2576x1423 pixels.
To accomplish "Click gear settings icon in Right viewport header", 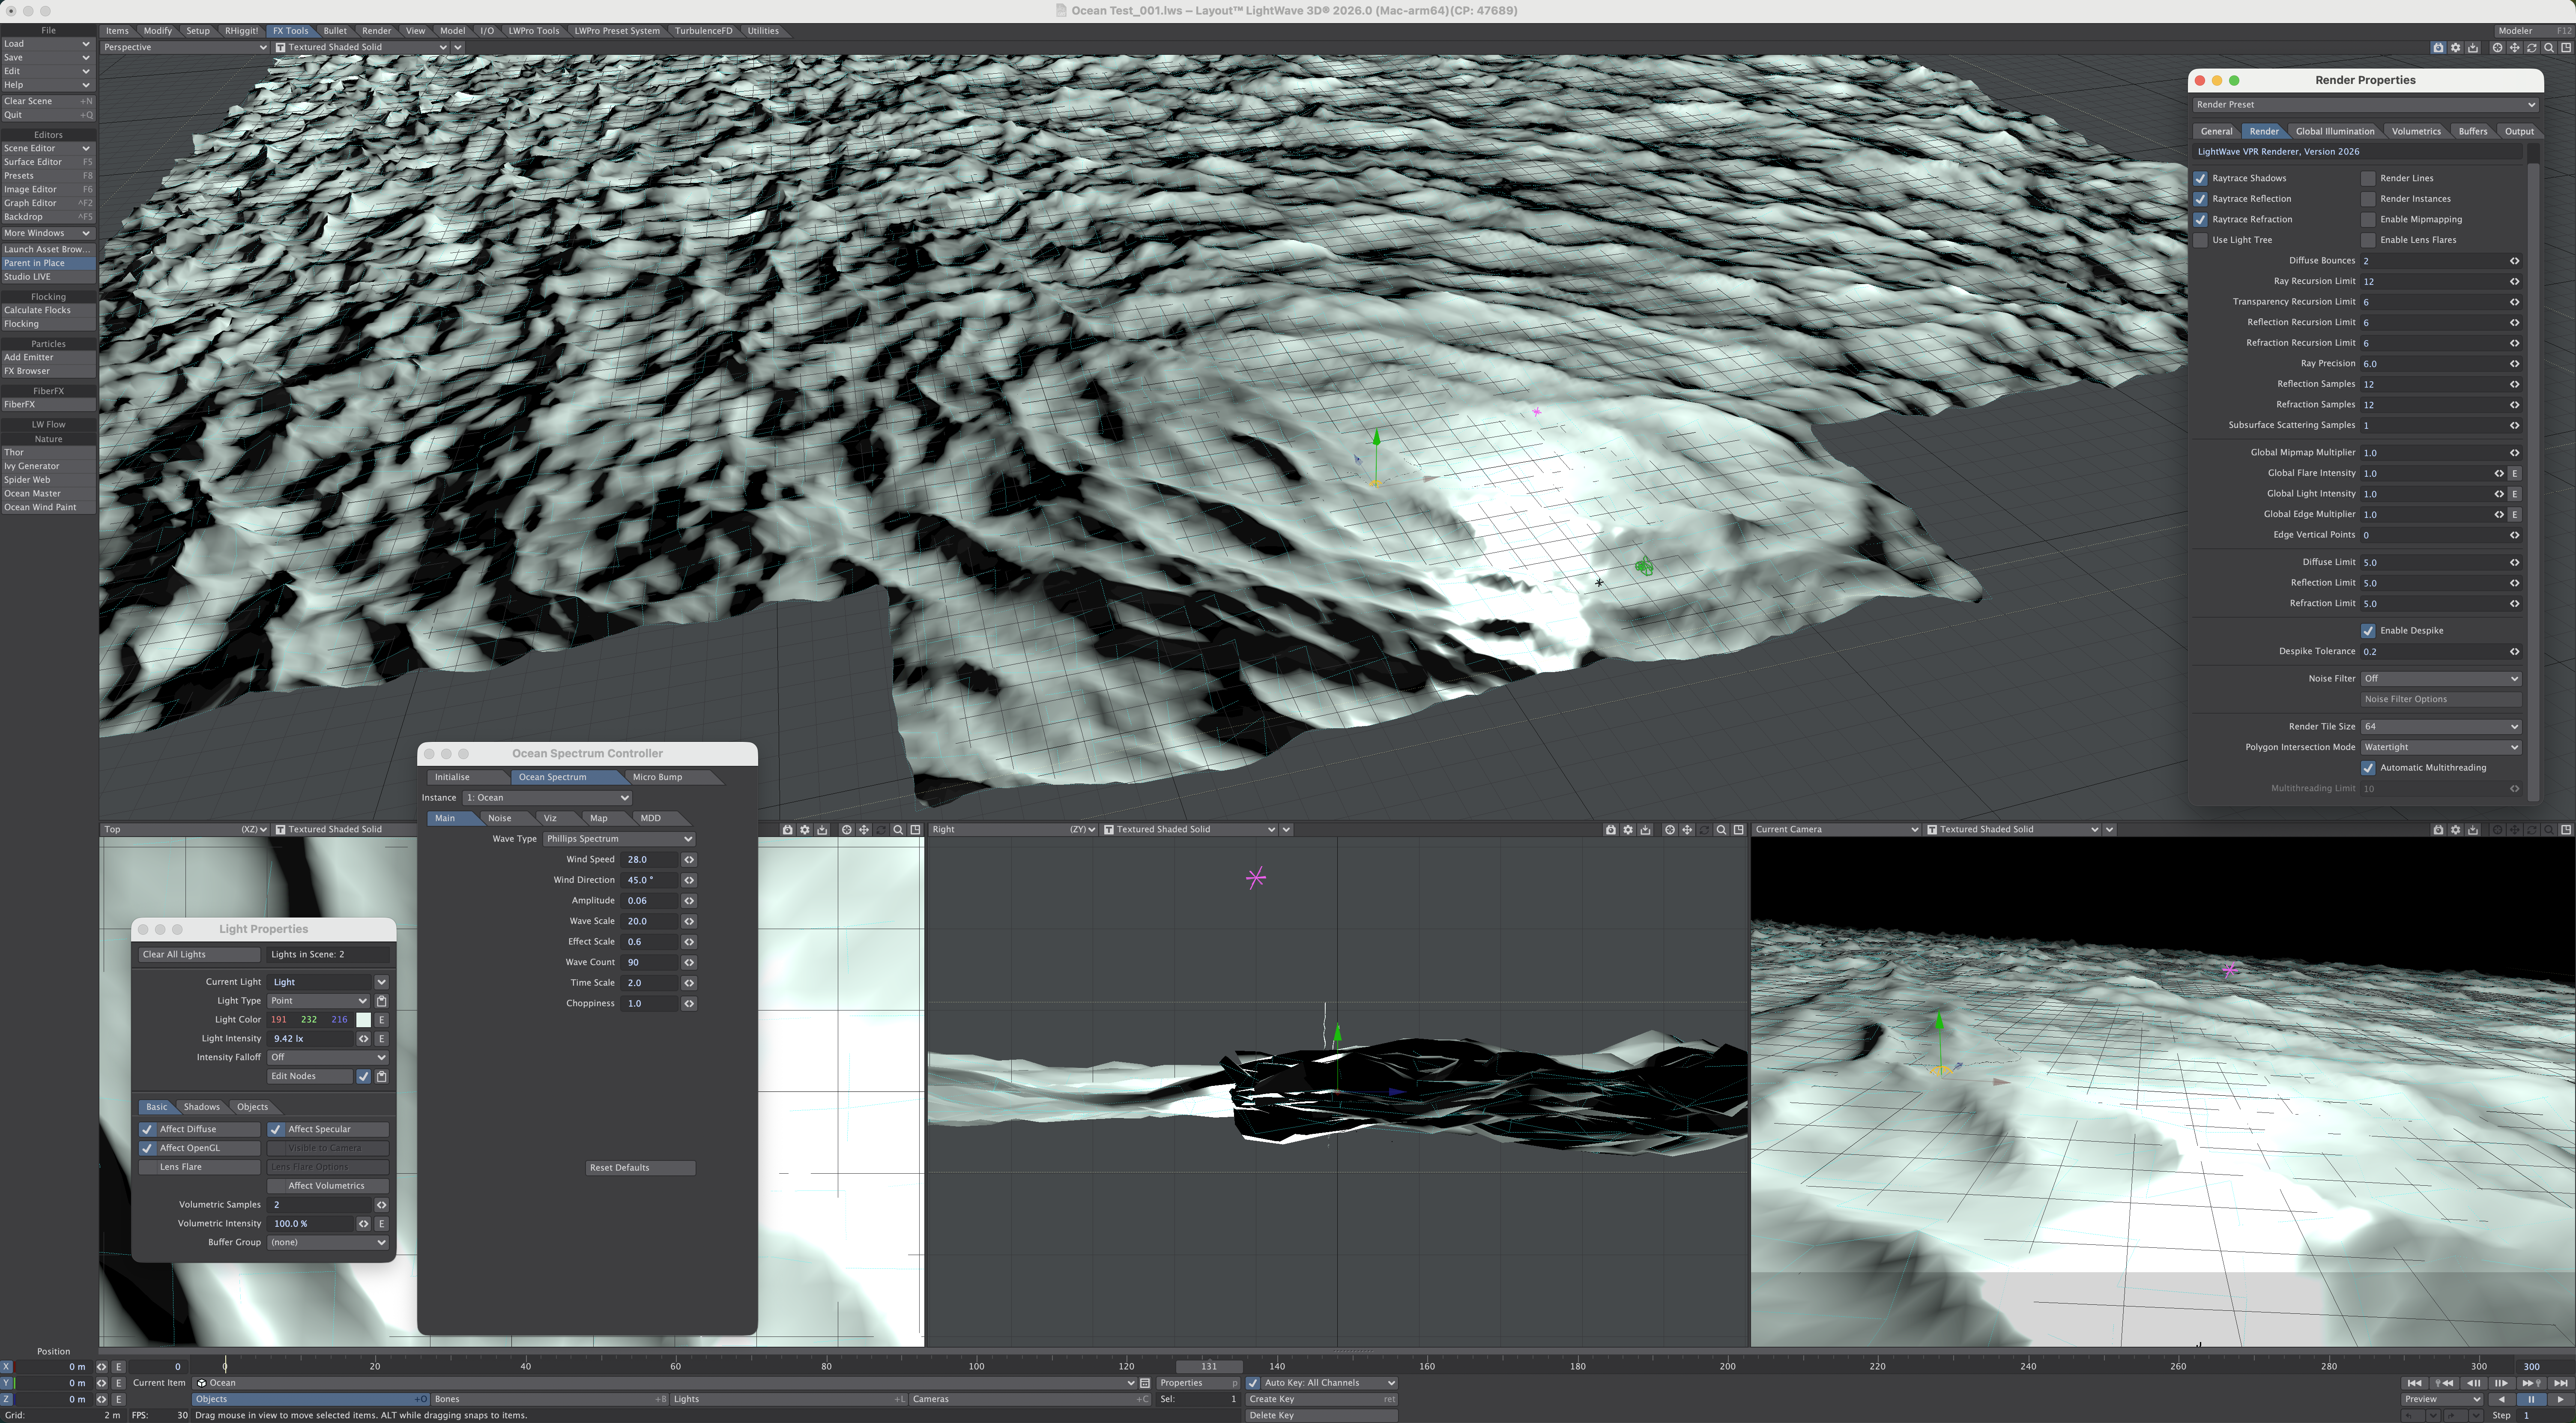I will tap(1628, 830).
